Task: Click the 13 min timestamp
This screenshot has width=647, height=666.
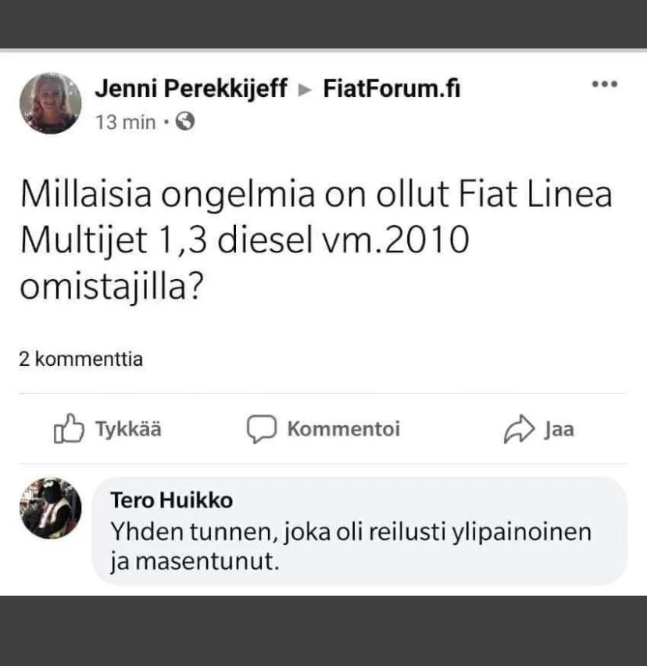Action: (125, 123)
